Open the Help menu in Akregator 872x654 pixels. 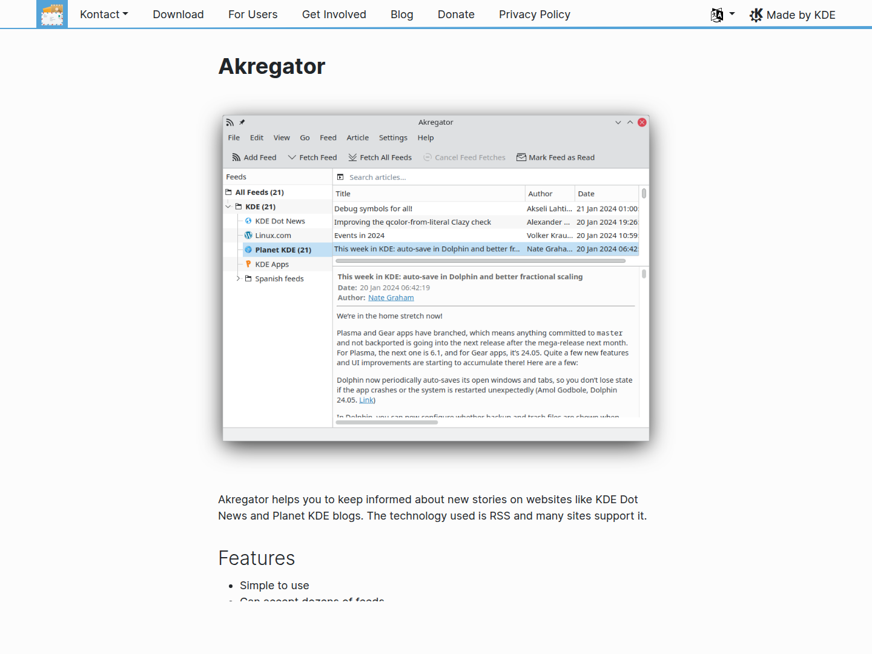(426, 138)
